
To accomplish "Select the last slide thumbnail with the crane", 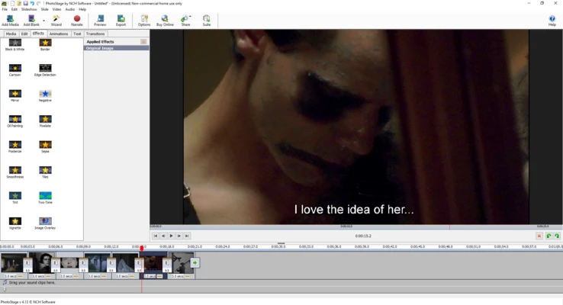I will [182, 263].
